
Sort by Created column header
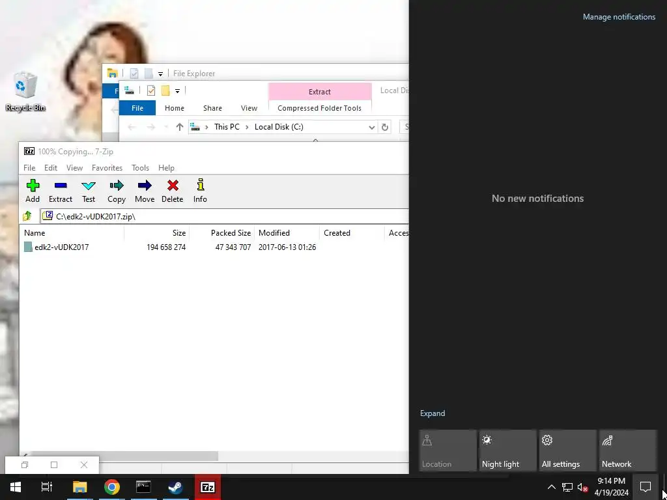pos(352,233)
